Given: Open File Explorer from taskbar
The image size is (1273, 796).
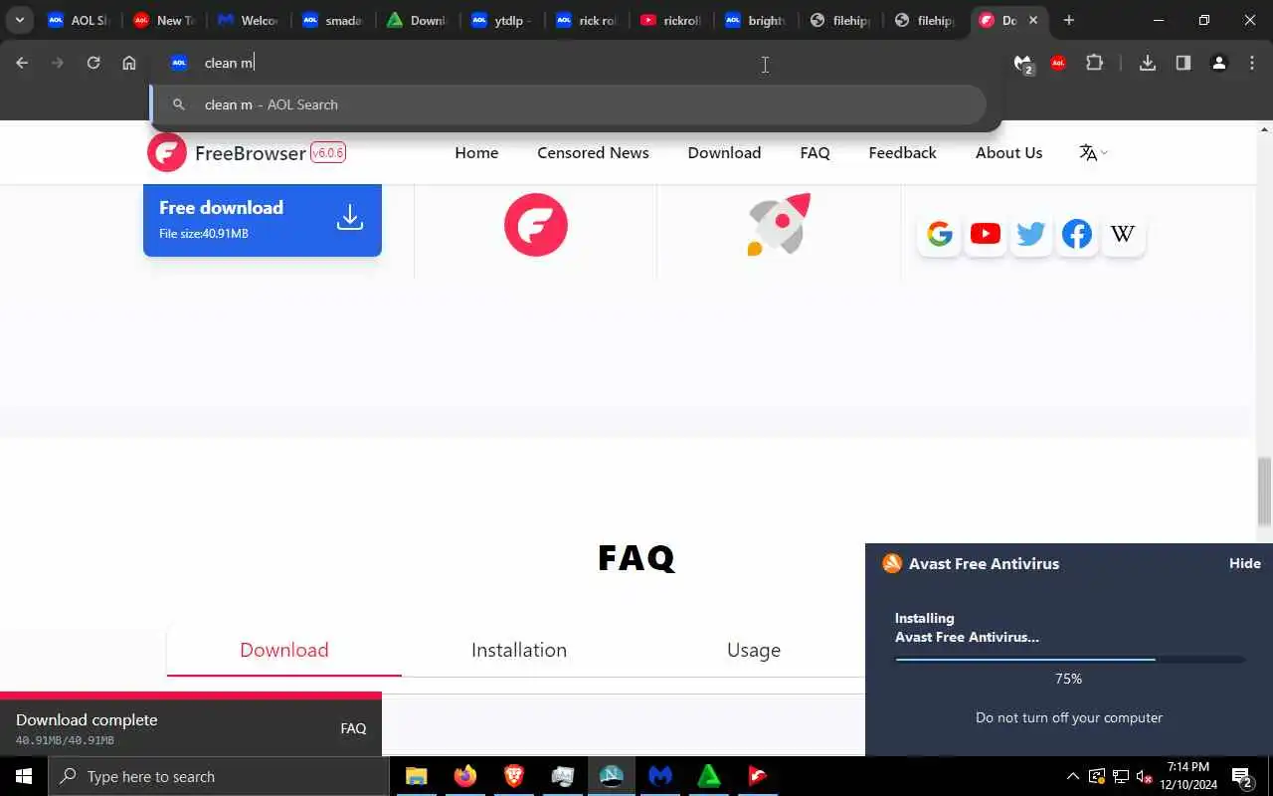Looking at the screenshot, I should (417, 776).
